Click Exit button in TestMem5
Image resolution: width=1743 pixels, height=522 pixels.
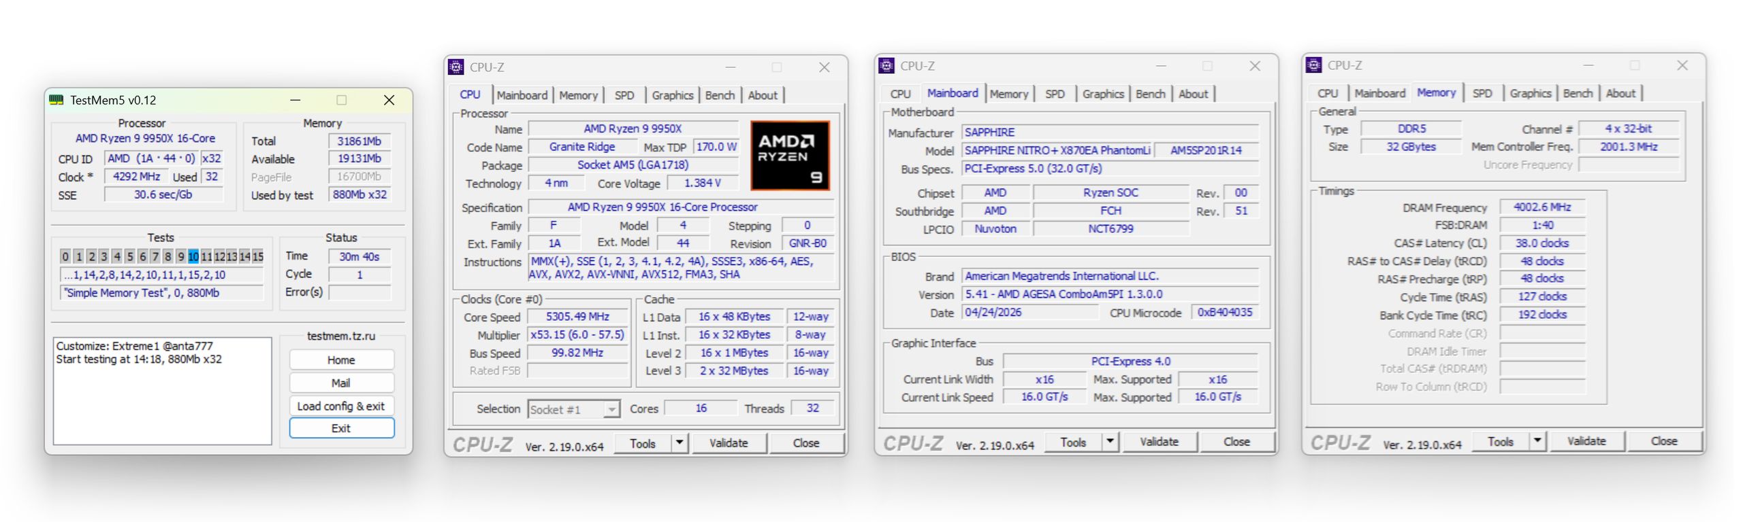(x=341, y=428)
